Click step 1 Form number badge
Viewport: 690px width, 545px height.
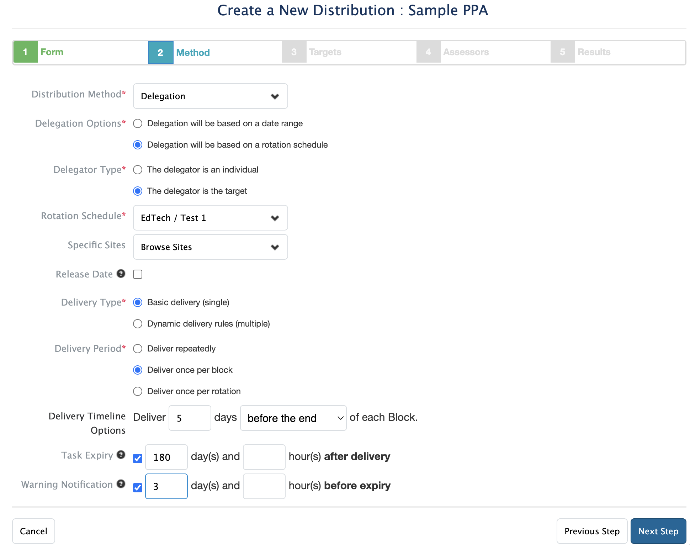tap(25, 52)
